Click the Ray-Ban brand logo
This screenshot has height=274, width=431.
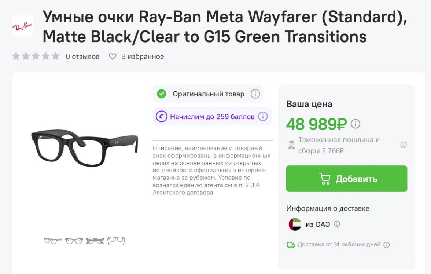click(x=22, y=26)
